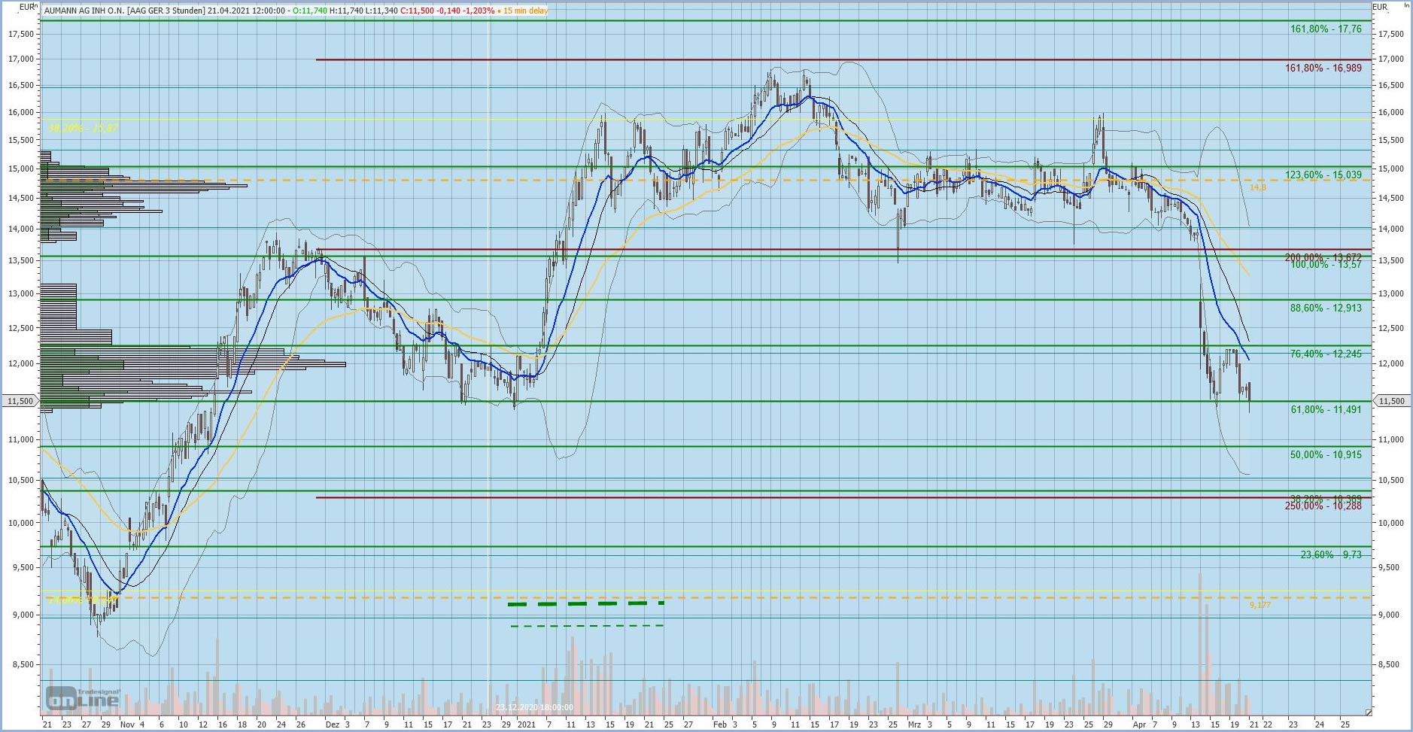This screenshot has width=1413, height=732.
Task: Click '2021' on the date axis
Action: (x=527, y=725)
